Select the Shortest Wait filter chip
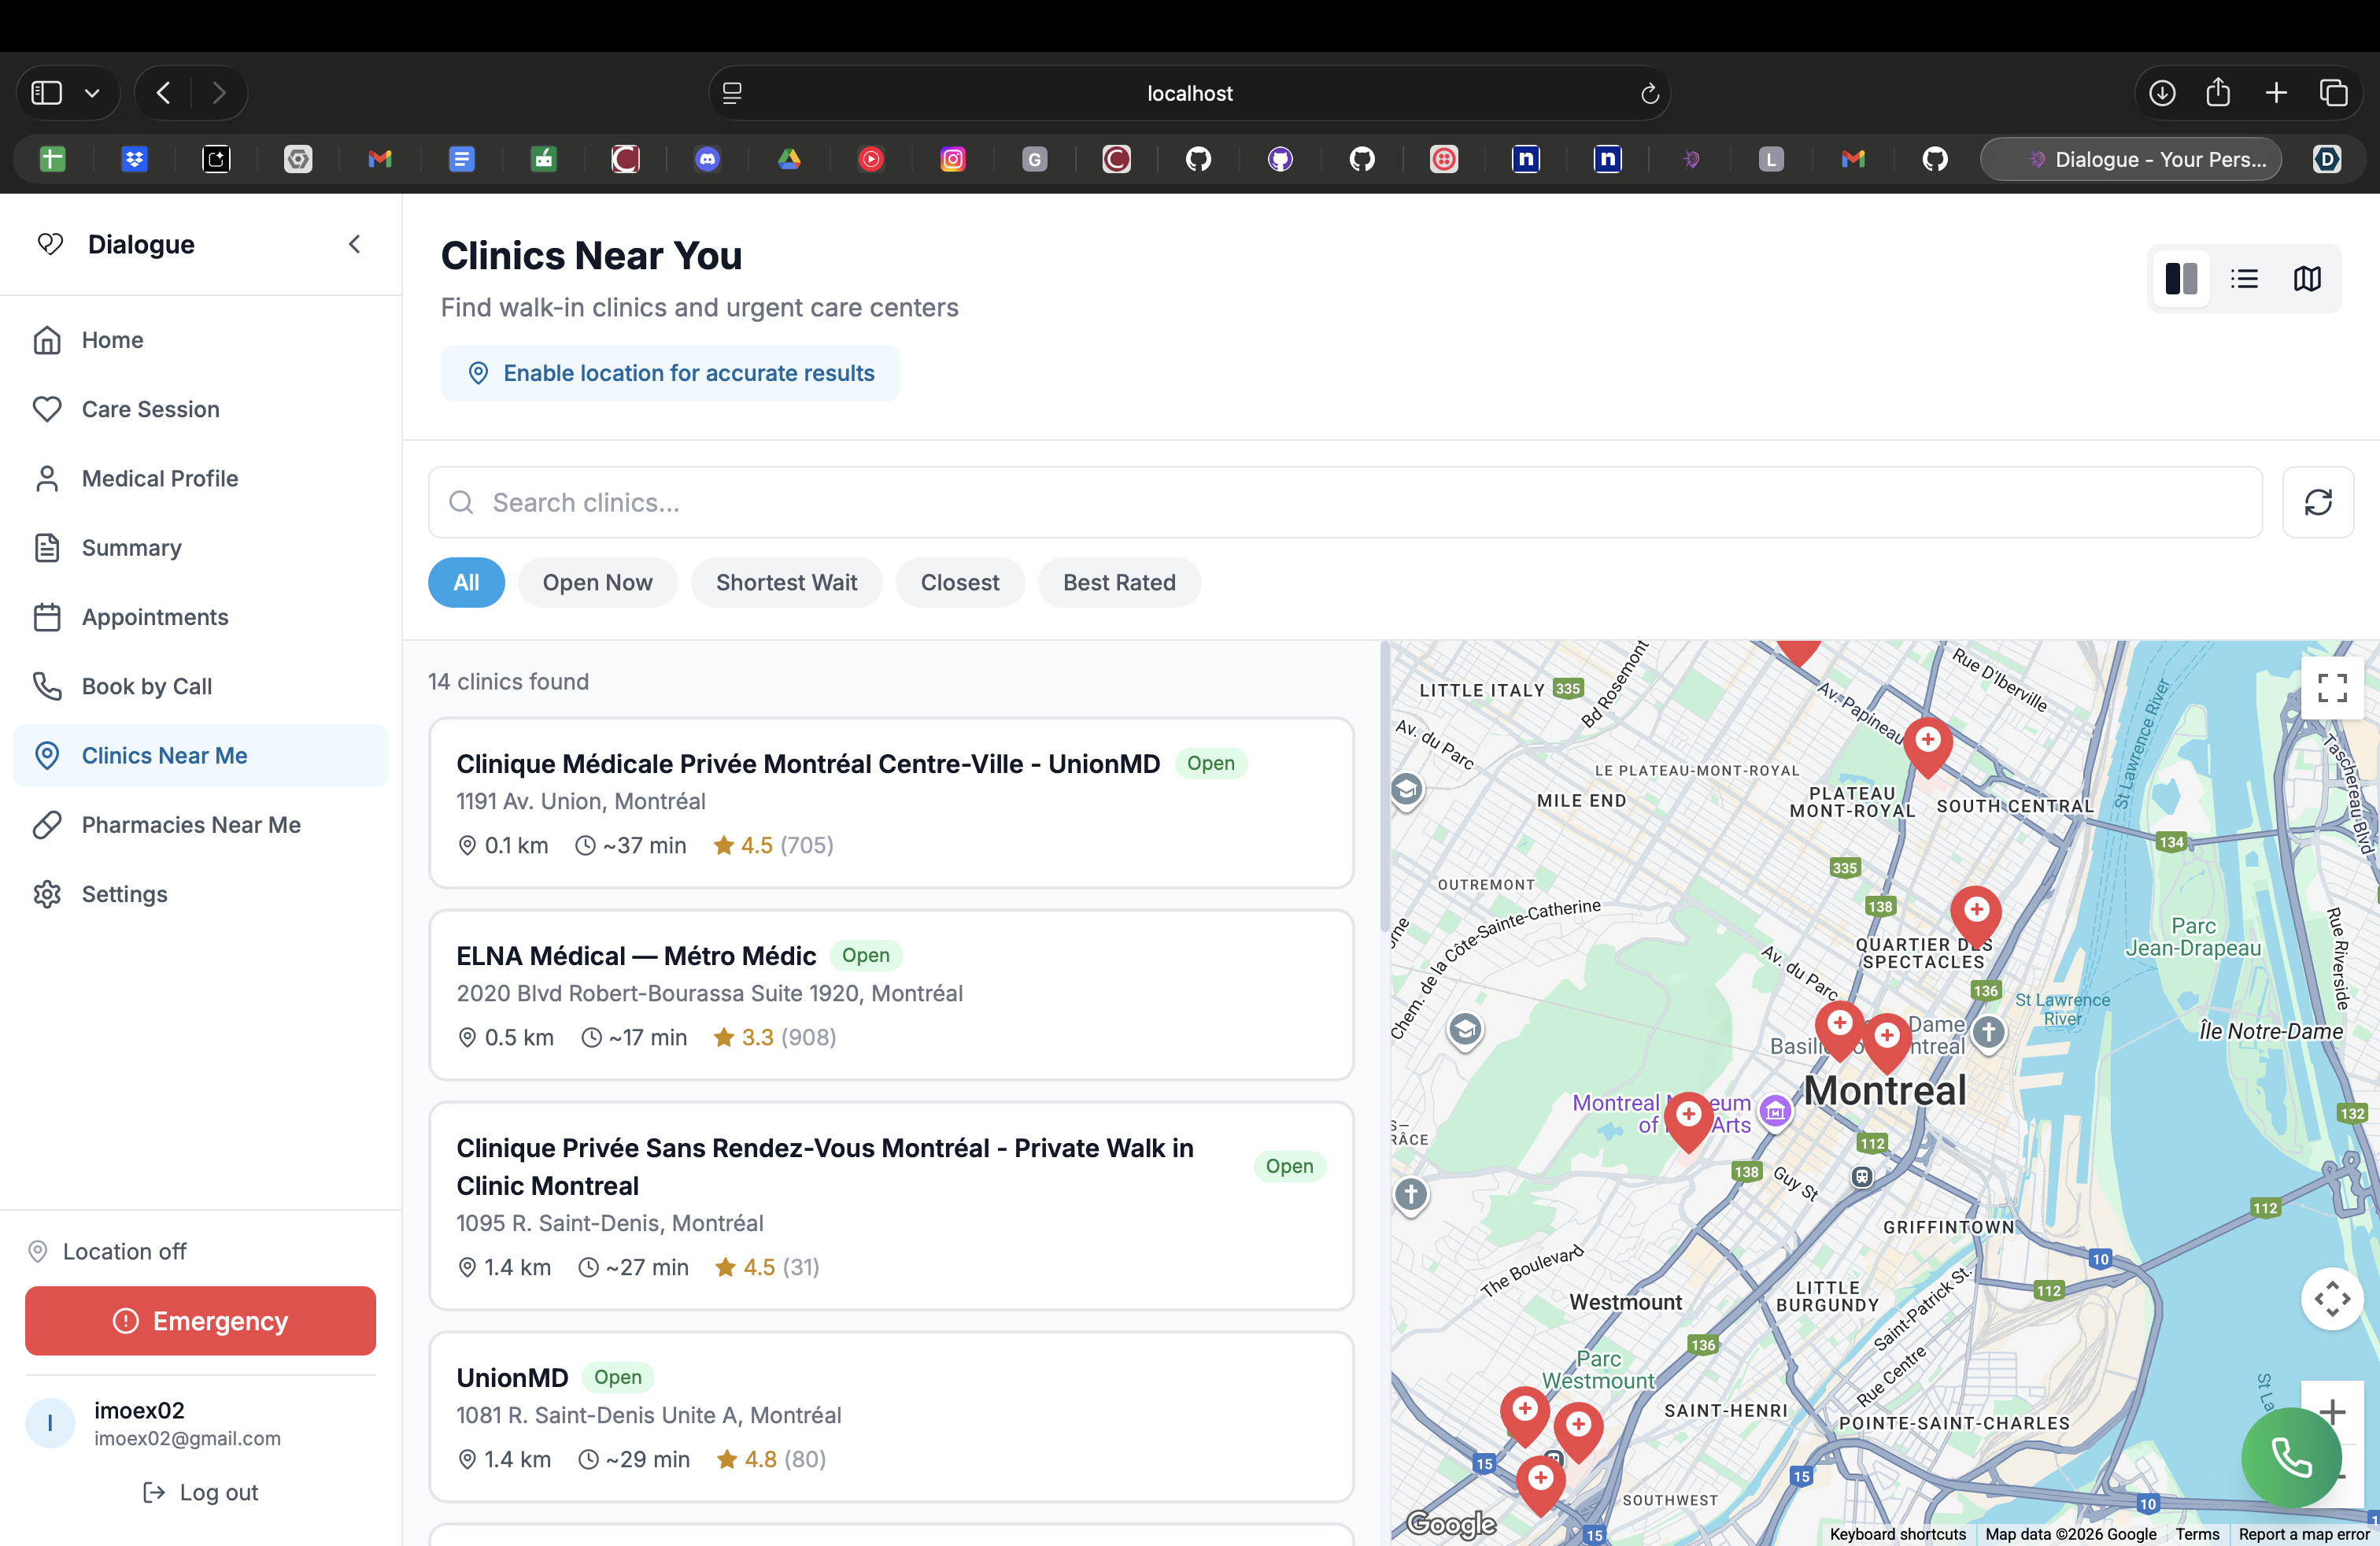Screen dimensions: 2380x1546 point(786,582)
